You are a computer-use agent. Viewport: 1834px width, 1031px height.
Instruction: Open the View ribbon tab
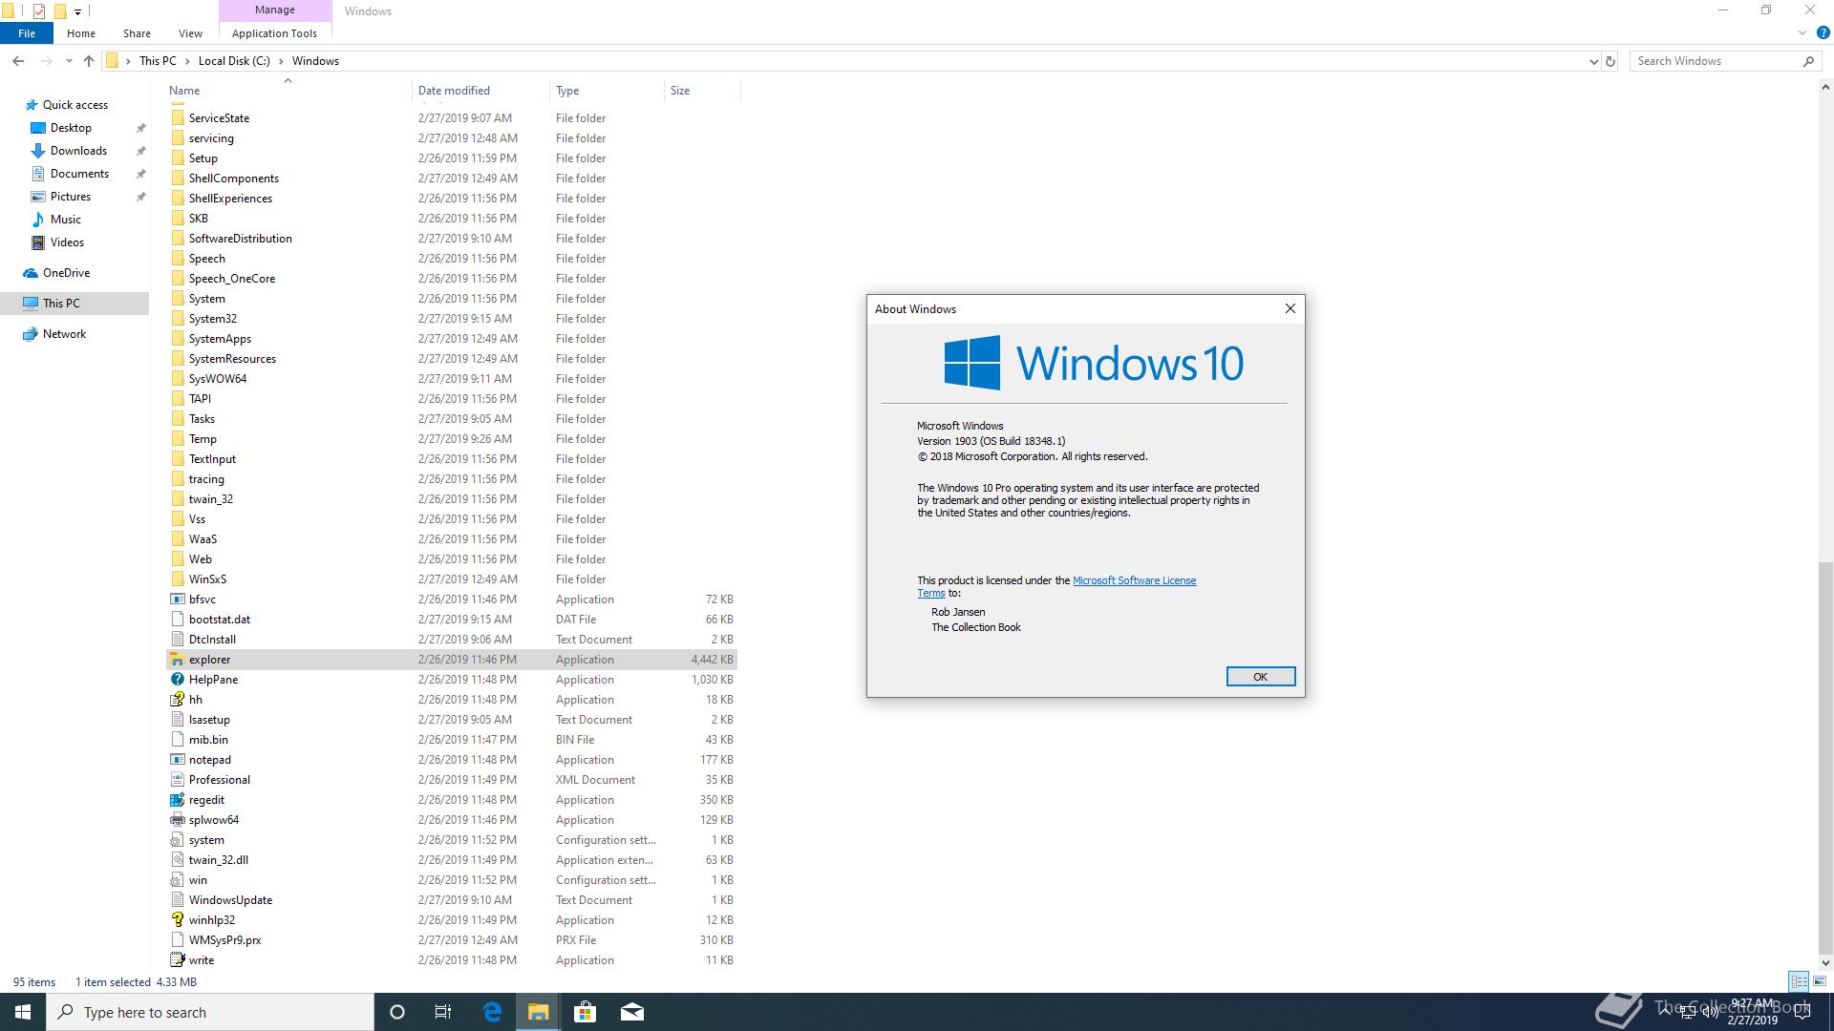pos(190,33)
